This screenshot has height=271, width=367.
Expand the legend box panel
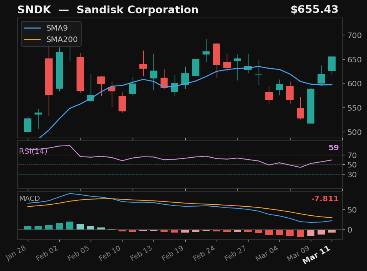click(x=51, y=34)
